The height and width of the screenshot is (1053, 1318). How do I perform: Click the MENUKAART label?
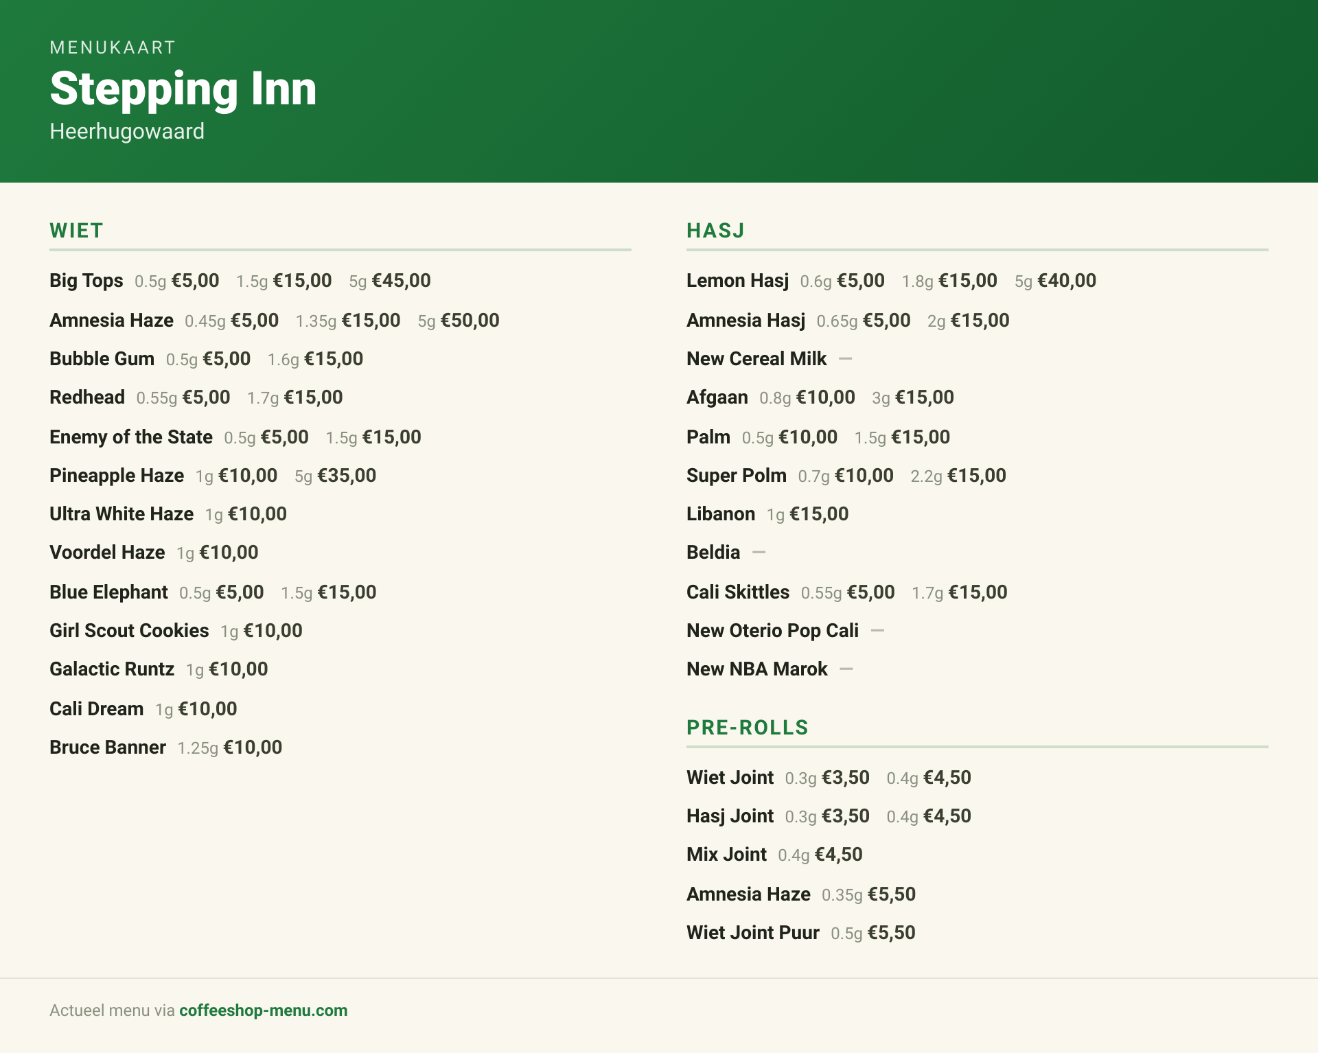[x=113, y=47]
